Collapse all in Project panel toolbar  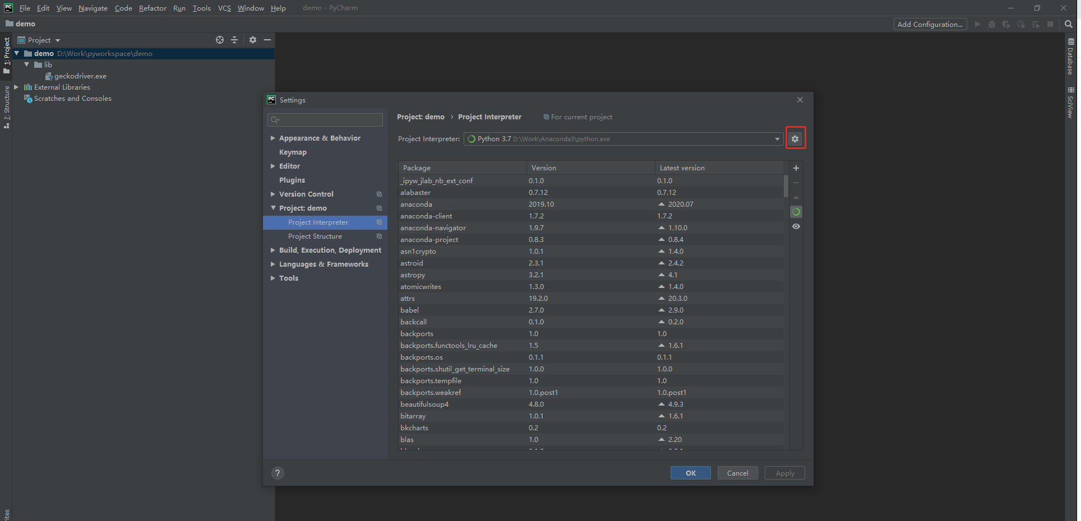(x=234, y=40)
